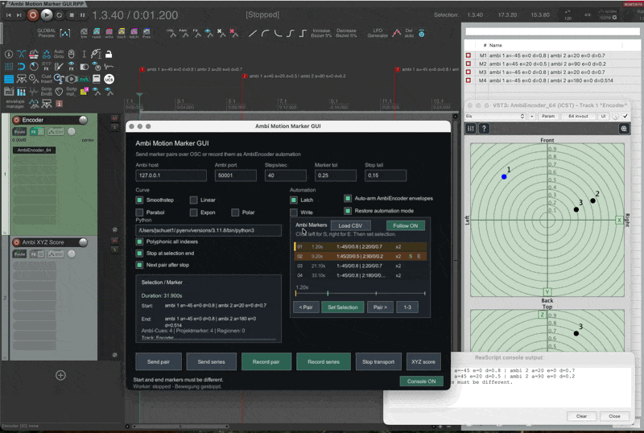Click the plugin preset plus button
The image size is (644, 433).
[x=532, y=116]
